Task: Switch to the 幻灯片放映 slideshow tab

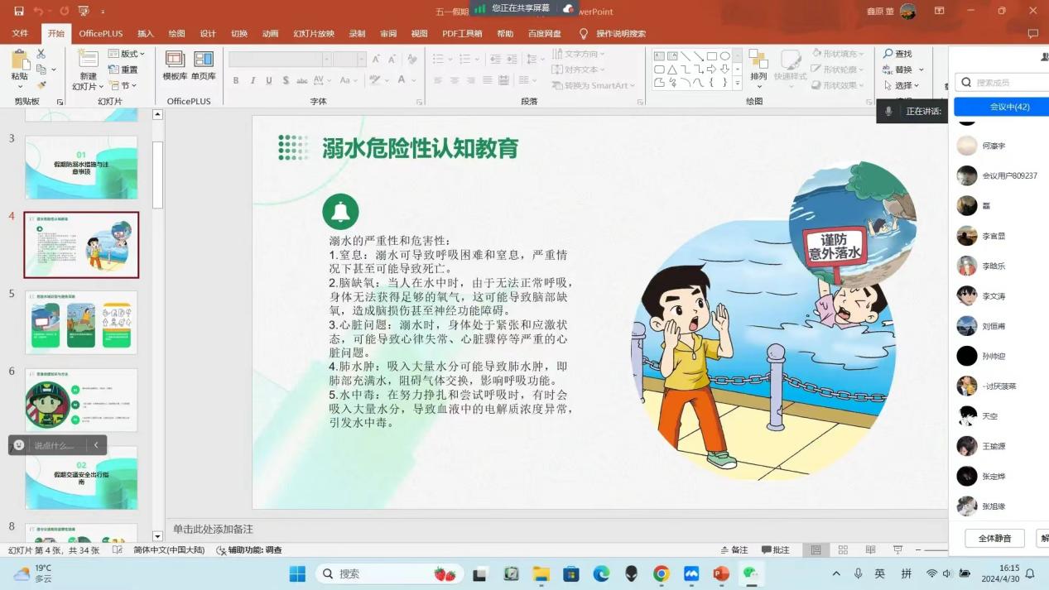Action: (x=314, y=34)
